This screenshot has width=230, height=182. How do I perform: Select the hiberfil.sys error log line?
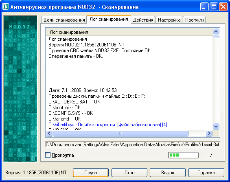108,125
